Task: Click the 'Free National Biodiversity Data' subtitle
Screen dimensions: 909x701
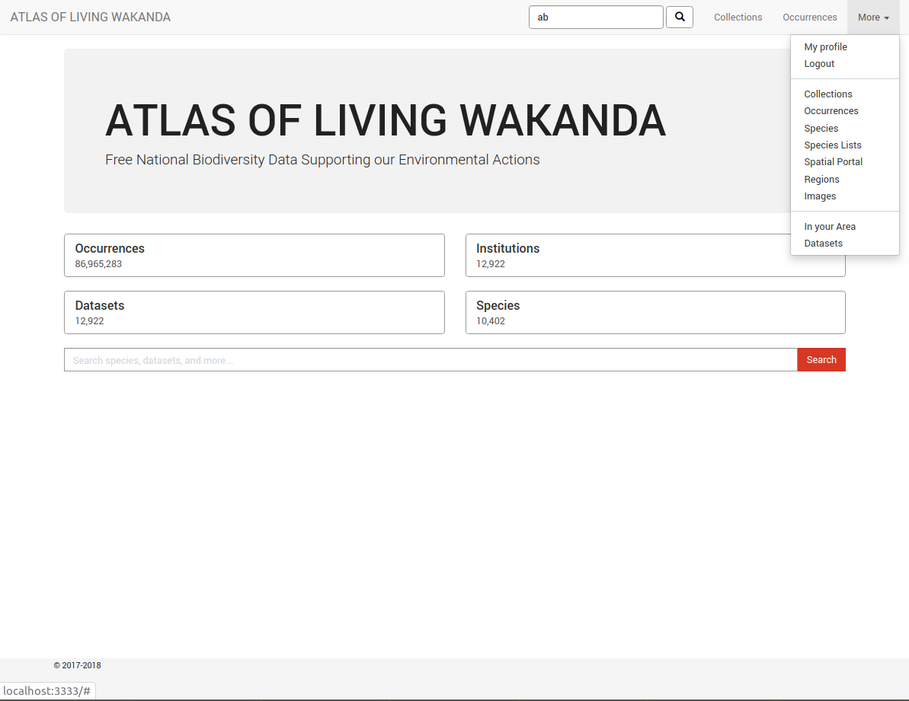Action: click(322, 160)
